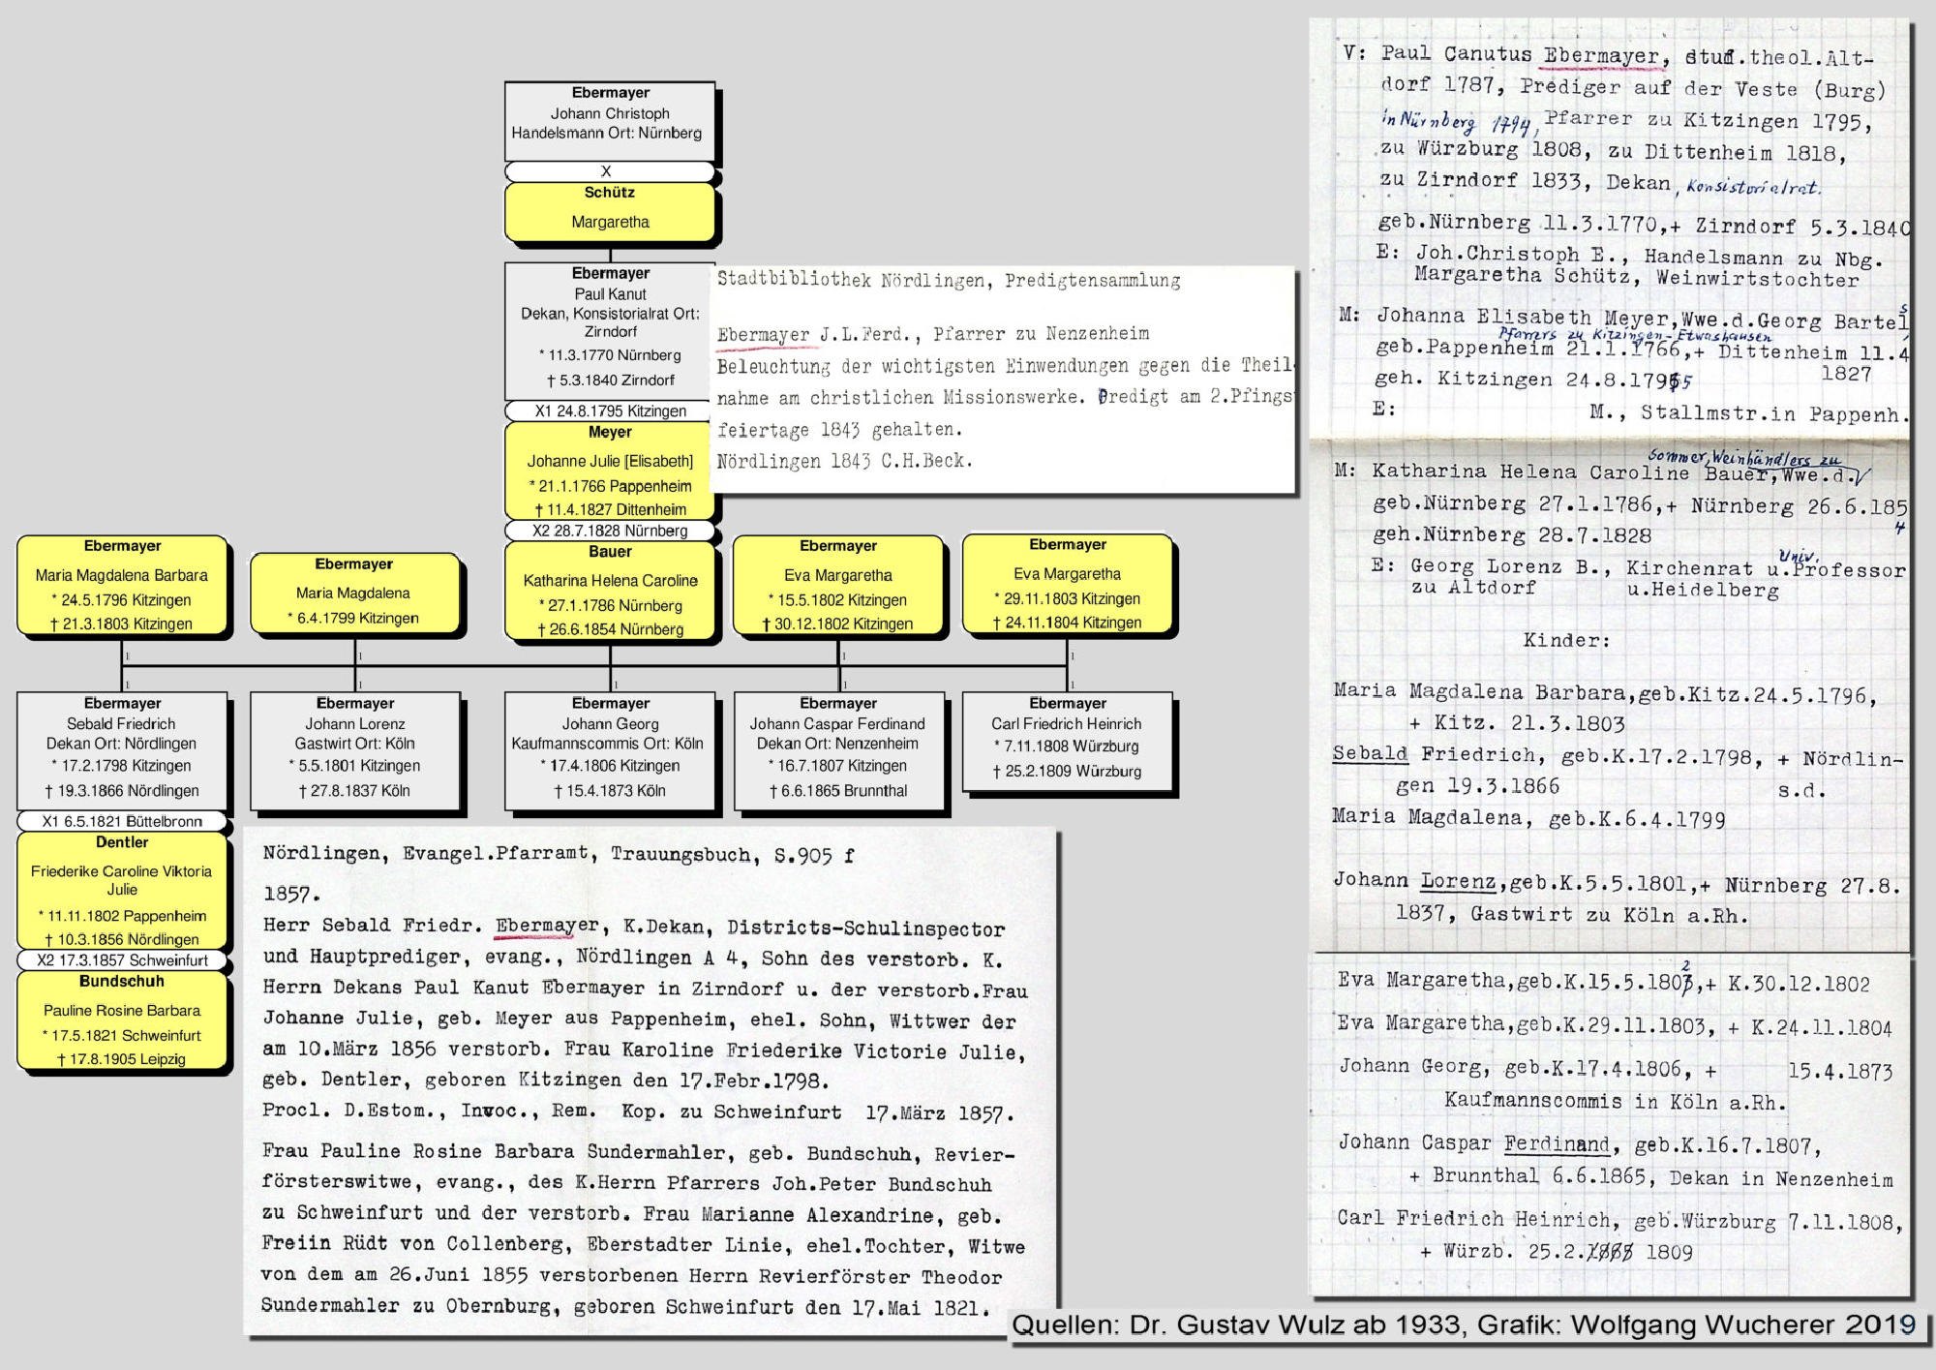Screen dimensions: 1936x1370
Task: Click the X1 24.8.1795 Kitzingen marriage label
Action: (610, 411)
